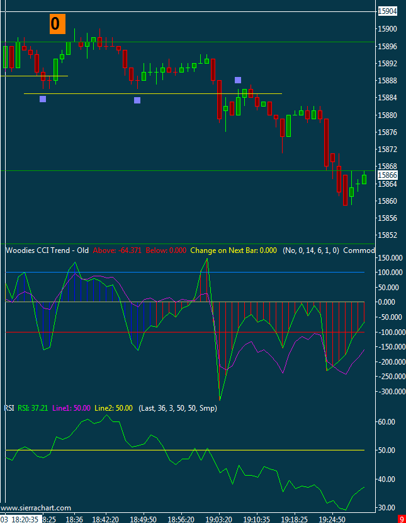Click the 19:18:25 time axis label
406x523 pixels.
tap(295, 519)
